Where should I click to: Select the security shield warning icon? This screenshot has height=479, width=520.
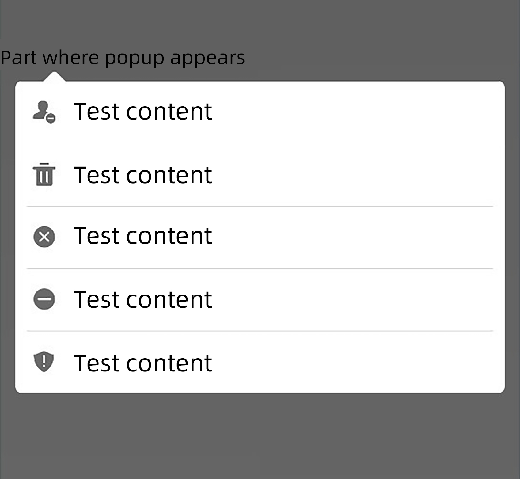pos(44,363)
